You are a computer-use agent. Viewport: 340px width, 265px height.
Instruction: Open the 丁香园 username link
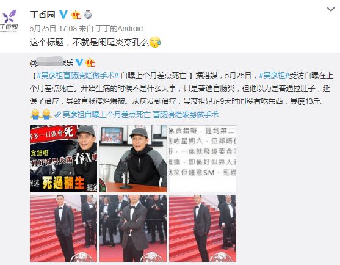click(43, 15)
